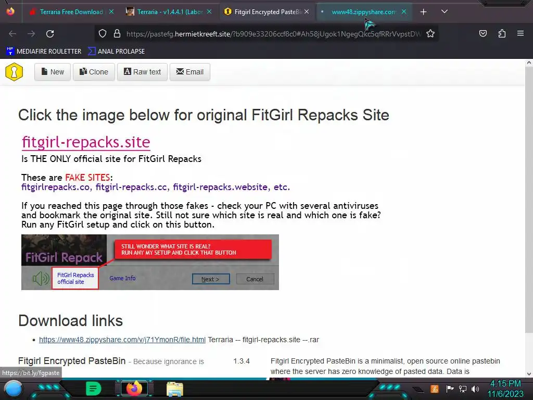This screenshot has width=533, height=400.
Task: Open the Extensions puzzle icon
Action: (502, 33)
